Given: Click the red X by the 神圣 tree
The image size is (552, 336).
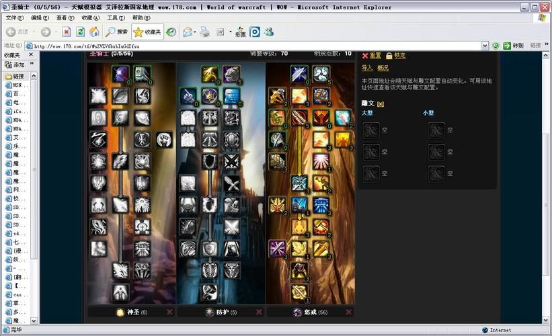Looking at the screenshot, I should pyautogui.click(x=169, y=312).
